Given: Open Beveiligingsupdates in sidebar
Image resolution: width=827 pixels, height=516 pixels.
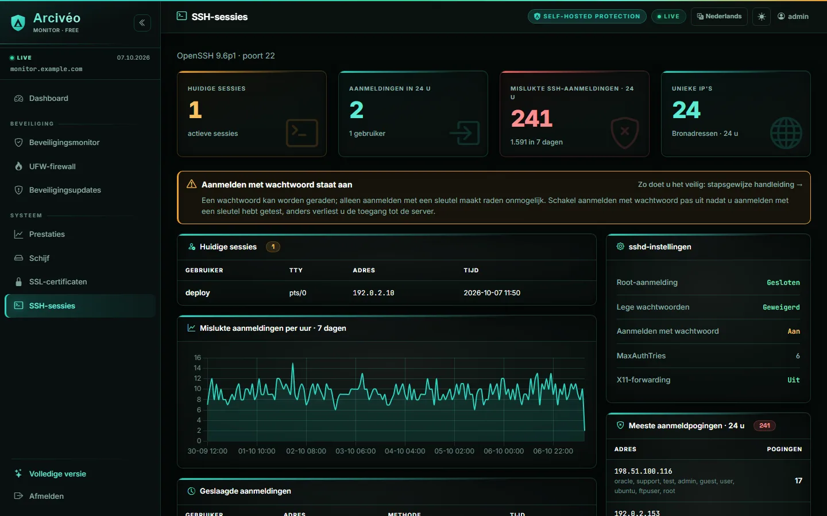Looking at the screenshot, I should 80,190.
